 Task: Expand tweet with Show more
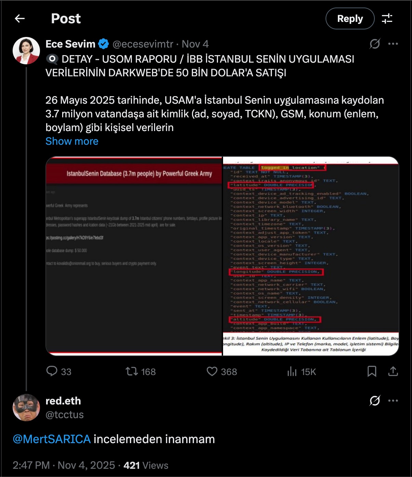[x=72, y=141]
